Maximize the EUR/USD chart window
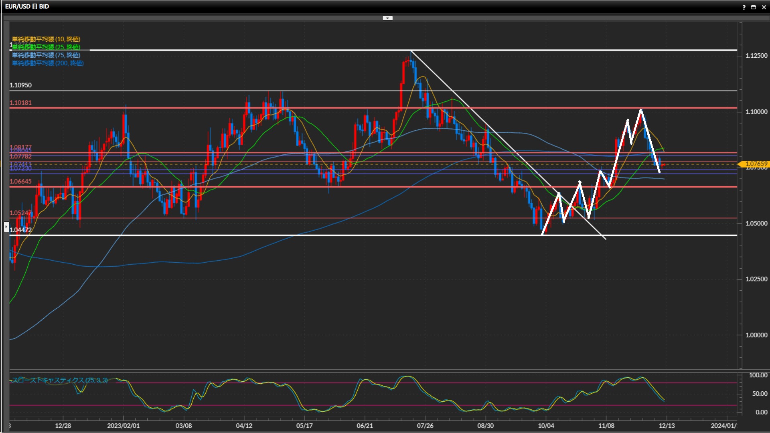Viewport: 770px width, 433px height. coord(754,7)
